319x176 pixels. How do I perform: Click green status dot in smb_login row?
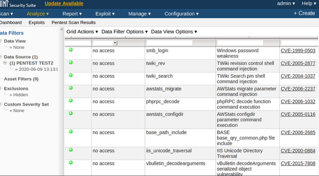[x=71, y=50]
